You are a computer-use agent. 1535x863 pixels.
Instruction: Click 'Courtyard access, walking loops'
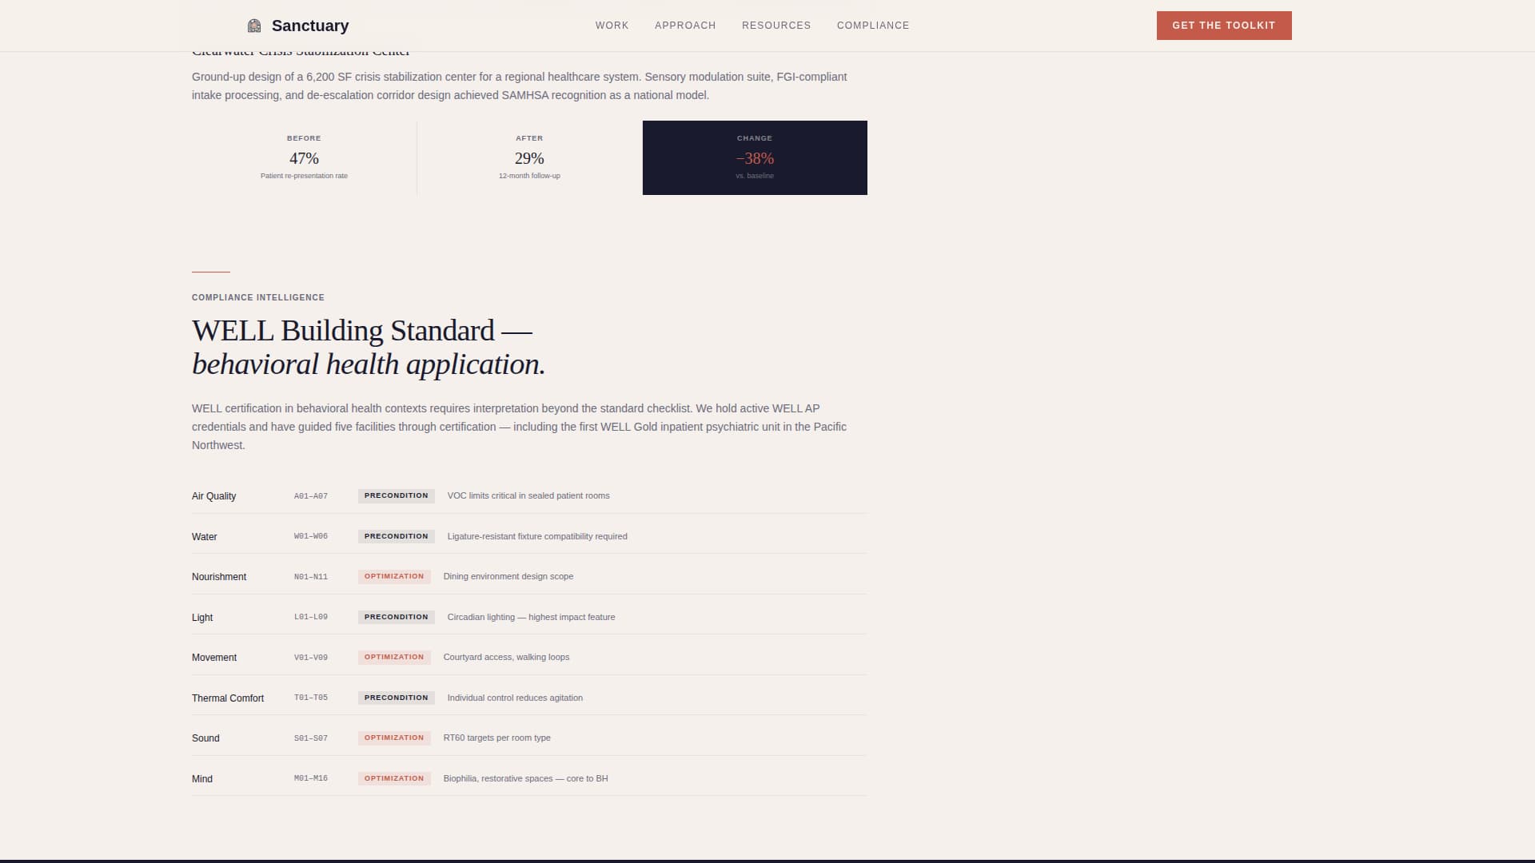pos(507,657)
